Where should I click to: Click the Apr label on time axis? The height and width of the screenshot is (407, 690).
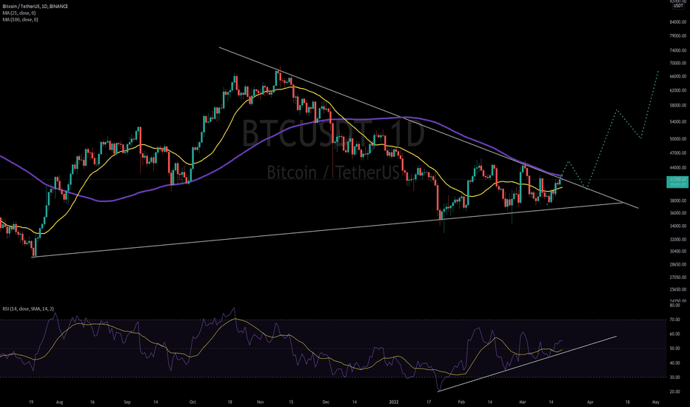click(x=590, y=402)
